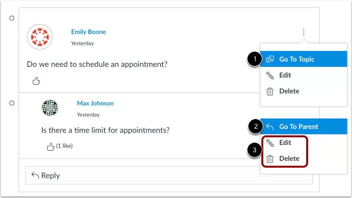Viewport: 352px width, 198px height.
Task: Select Go To Topic from the menu
Action: (303, 59)
